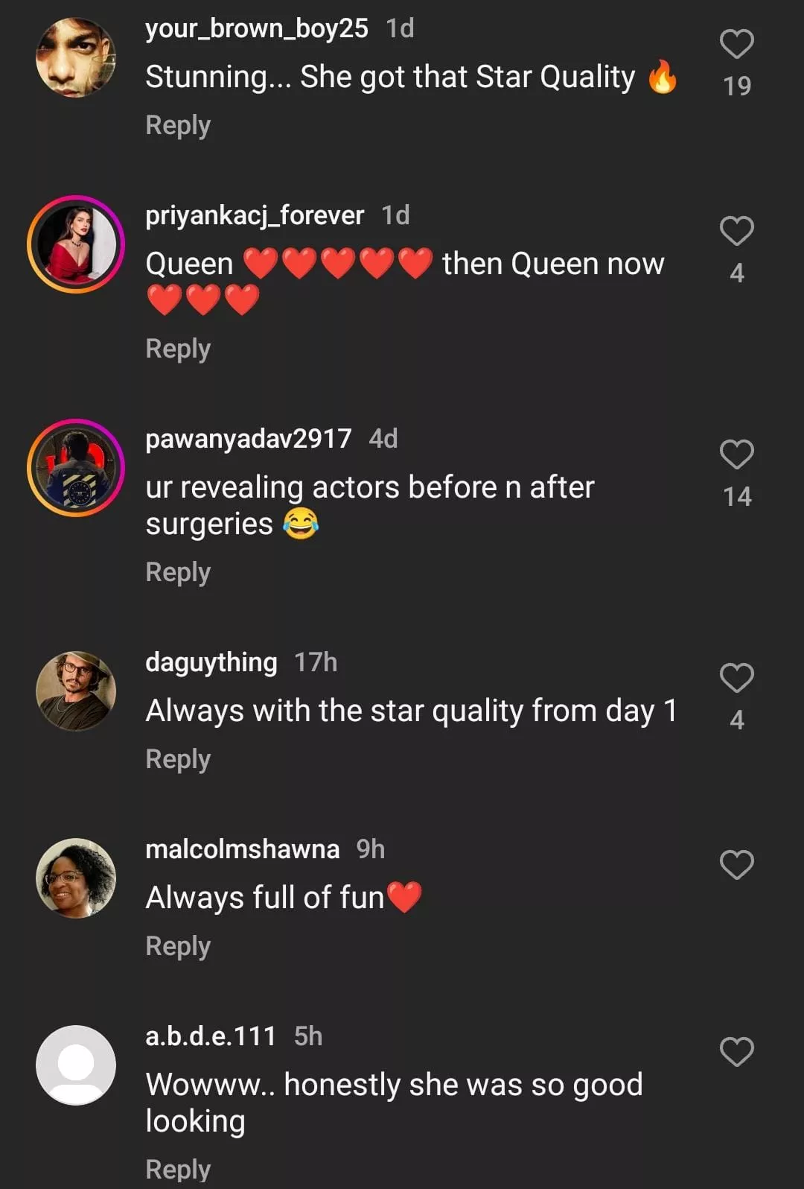Like daguything's star quality comment
This screenshot has height=1189, width=804.
(736, 678)
